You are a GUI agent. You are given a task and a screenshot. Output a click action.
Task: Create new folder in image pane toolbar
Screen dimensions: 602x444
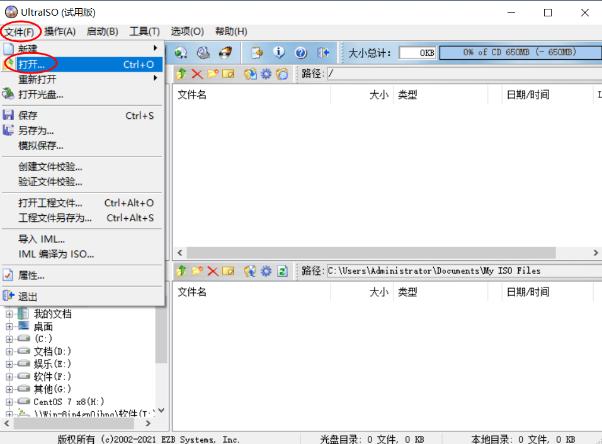[213, 74]
